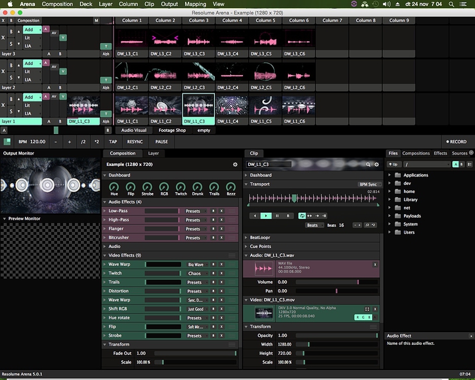Open the BPM Sync dropdown in Transport
The height and width of the screenshot is (380, 475).
[368, 184]
